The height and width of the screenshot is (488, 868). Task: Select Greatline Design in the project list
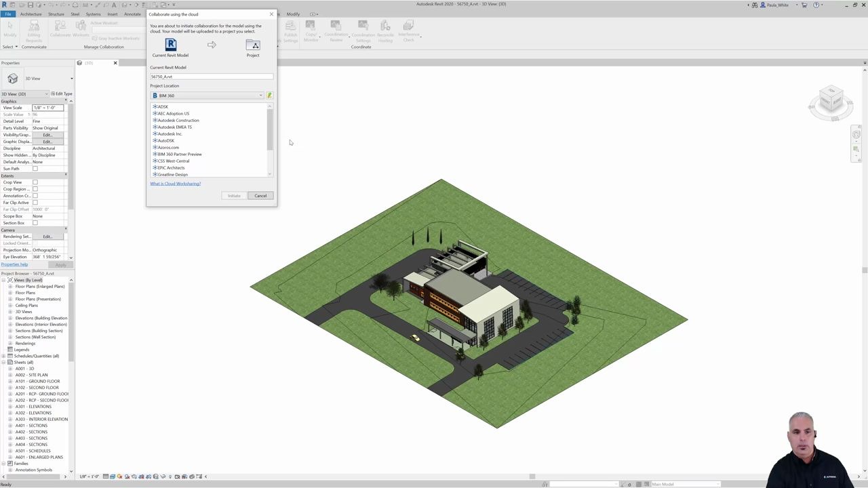[173, 174]
